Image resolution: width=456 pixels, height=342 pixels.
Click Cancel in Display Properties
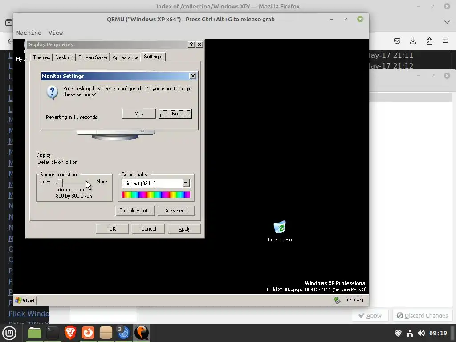coord(148,229)
